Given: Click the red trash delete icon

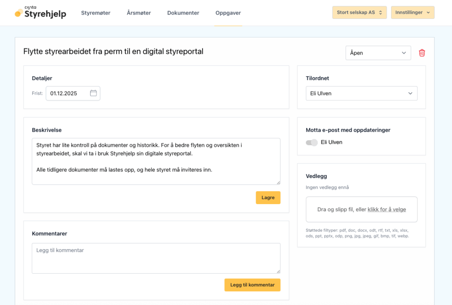Looking at the screenshot, I should (422, 53).
